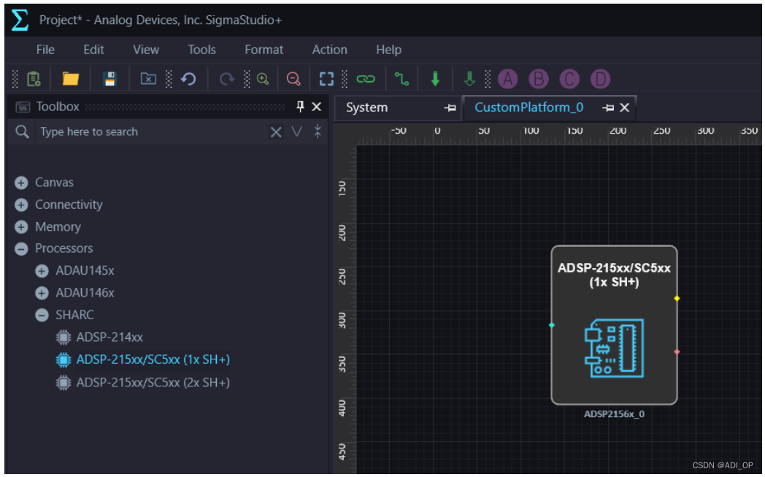This screenshot has width=765, height=477.
Task: Select purple circle B button
Action: [539, 79]
